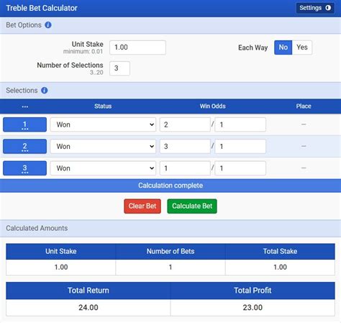Click the selection 1 row button
Viewport: 341px width, 323px height.
click(x=24, y=124)
